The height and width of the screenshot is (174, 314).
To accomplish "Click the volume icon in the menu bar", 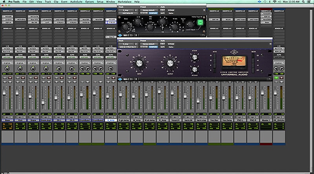I will pyautogui.click(x=279, y=2).
